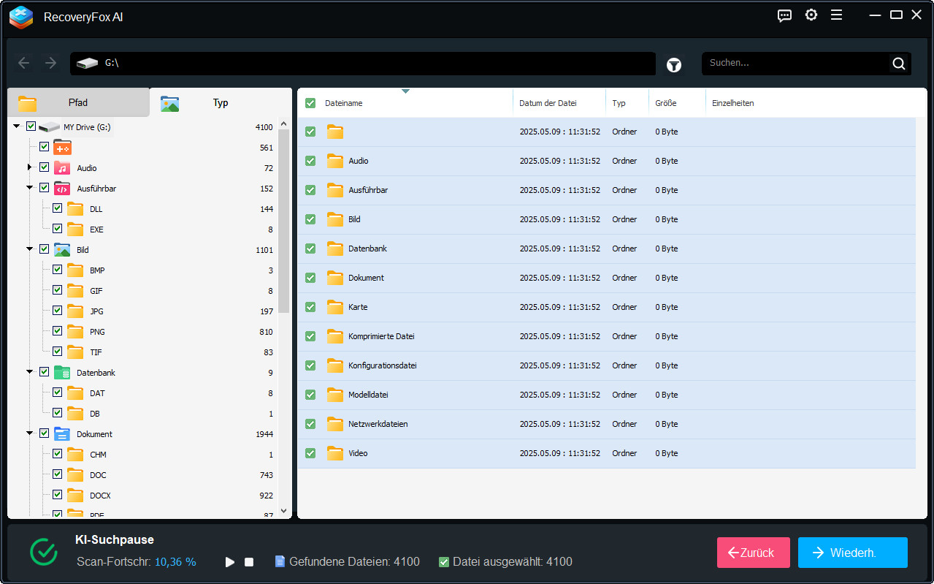Click the Dateiname sort arrow
This screenshot has height=584, width=934.
[405, 91]
